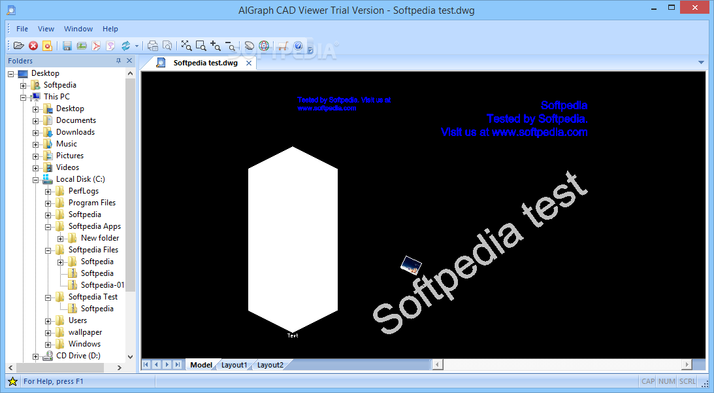Click the Zoom Extents icon
The width and height of the screenshot is (714, 393).
(186, 46)
